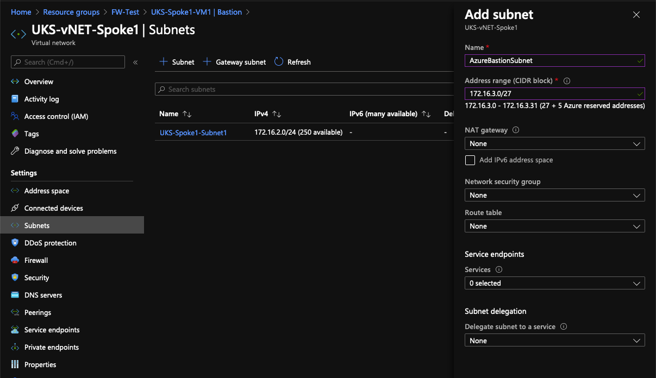Sort subnets by IPv4 column arrows
Viewport: 656px width, 378px height.
pos(276,114)
